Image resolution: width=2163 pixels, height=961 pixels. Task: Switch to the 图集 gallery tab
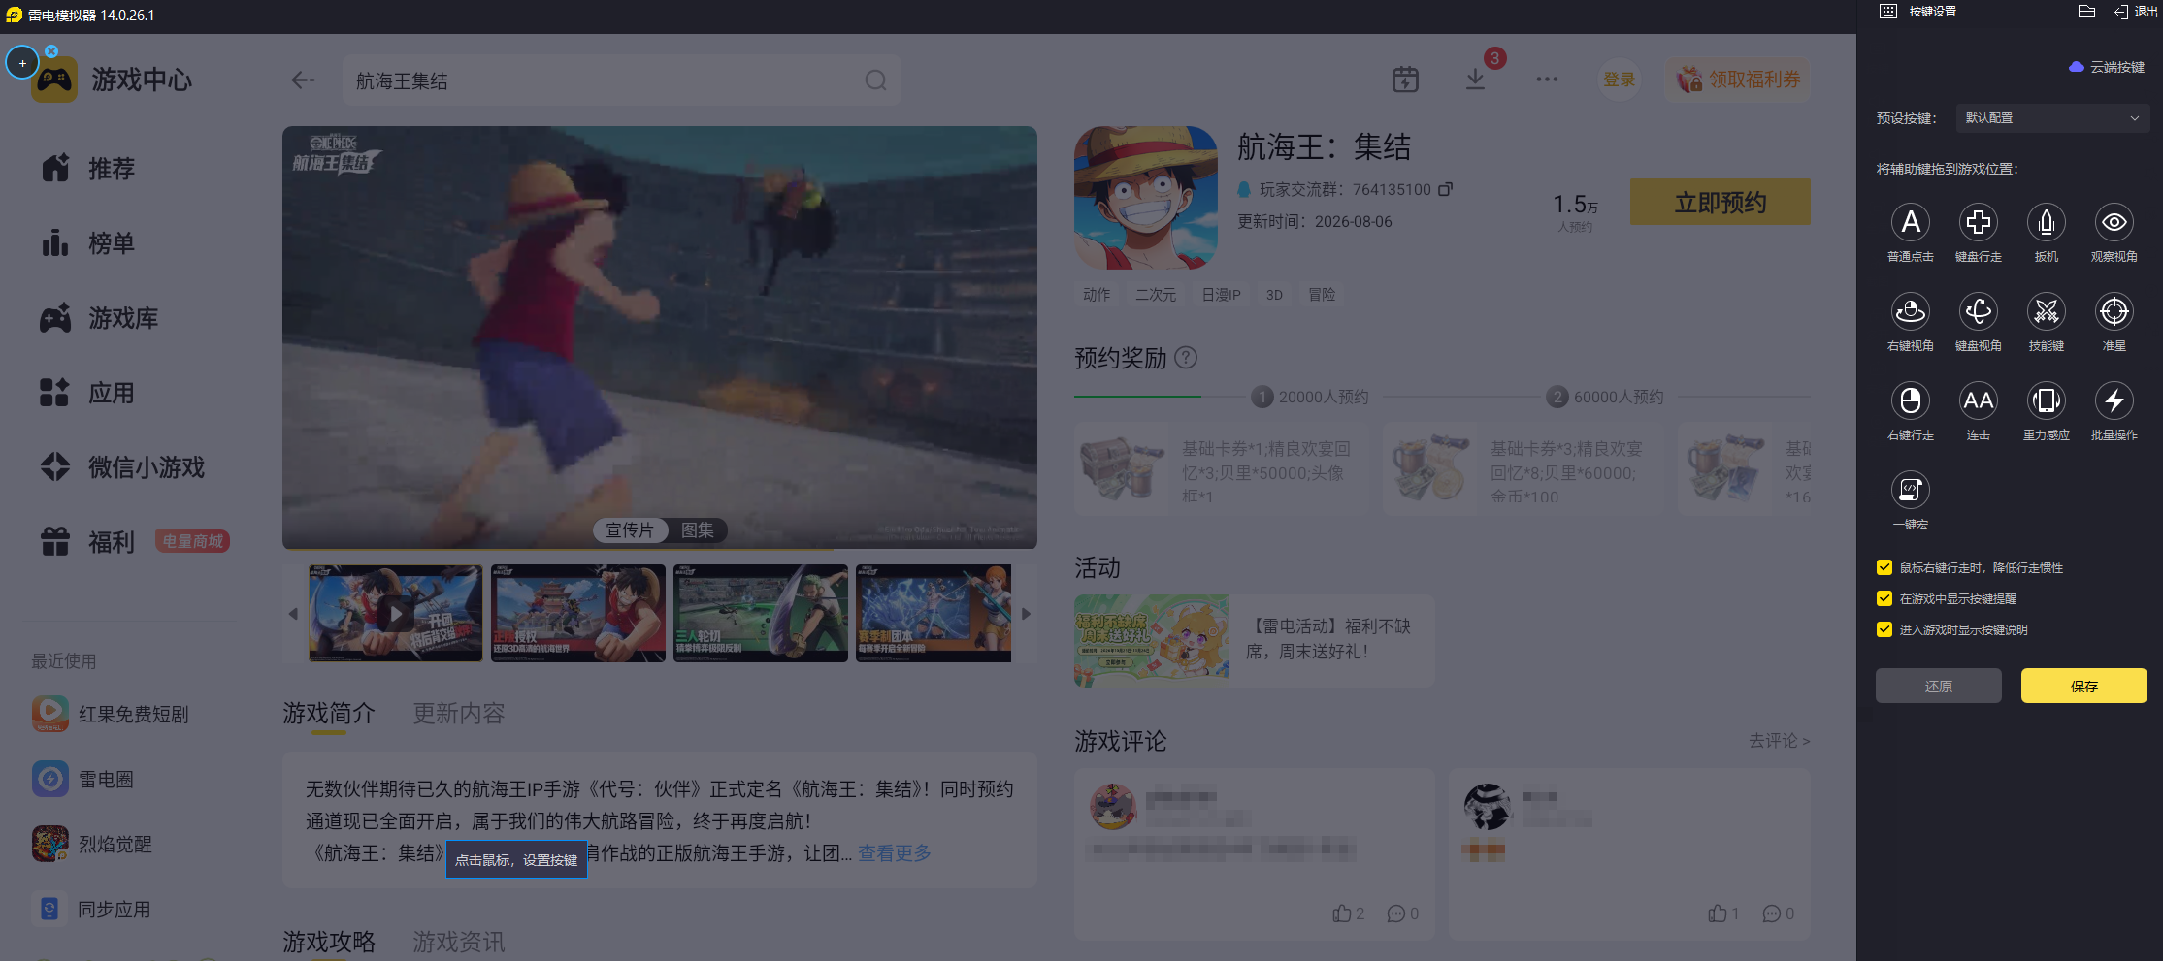click(x=698, y=530)
